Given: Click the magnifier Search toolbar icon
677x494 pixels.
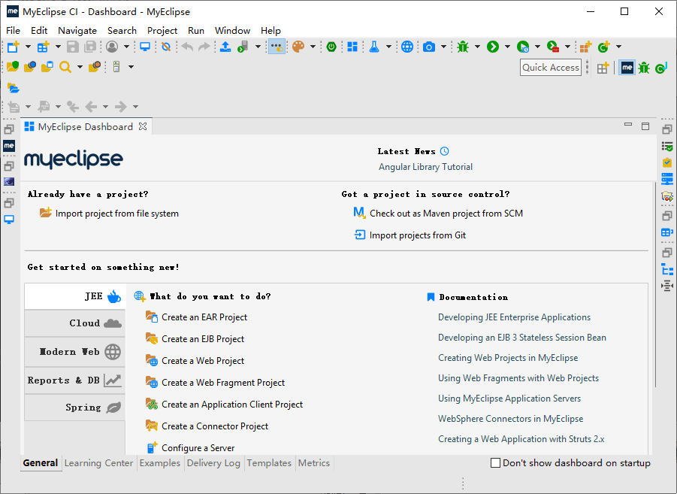Looking at the screenshot, I should pyautogui.click(x=65, y=67).
